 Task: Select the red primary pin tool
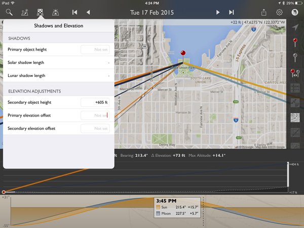point(295,42)
